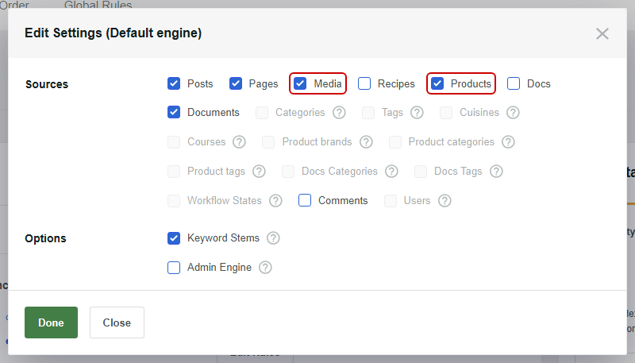Open help icon next to Categories
Viewport: 635px width, 363px height.
(340, 113)
